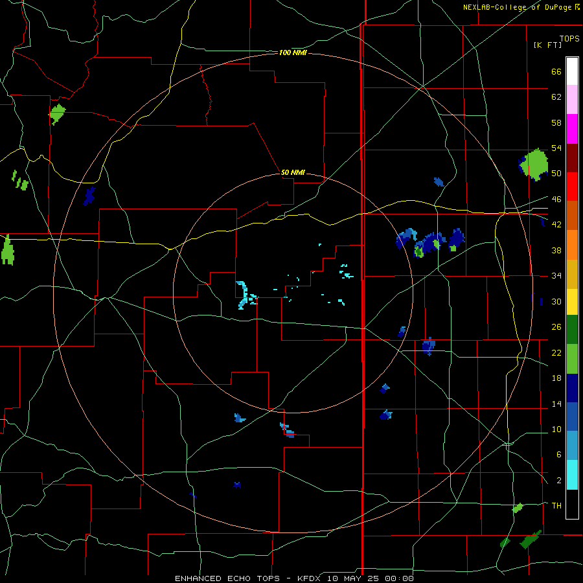Click the legend value "42"

(x=556, y=224)
